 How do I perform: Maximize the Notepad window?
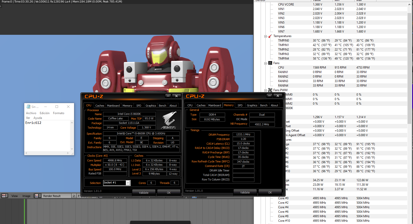pos(57,107)
